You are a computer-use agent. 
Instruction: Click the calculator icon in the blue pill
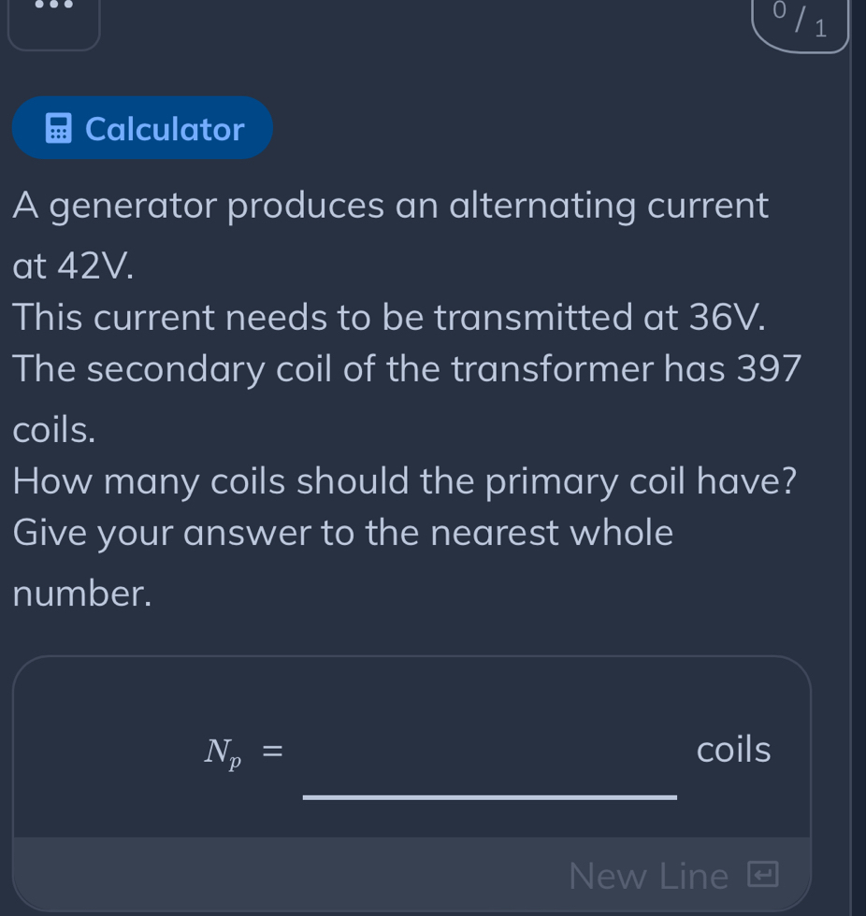pos(58,129)
